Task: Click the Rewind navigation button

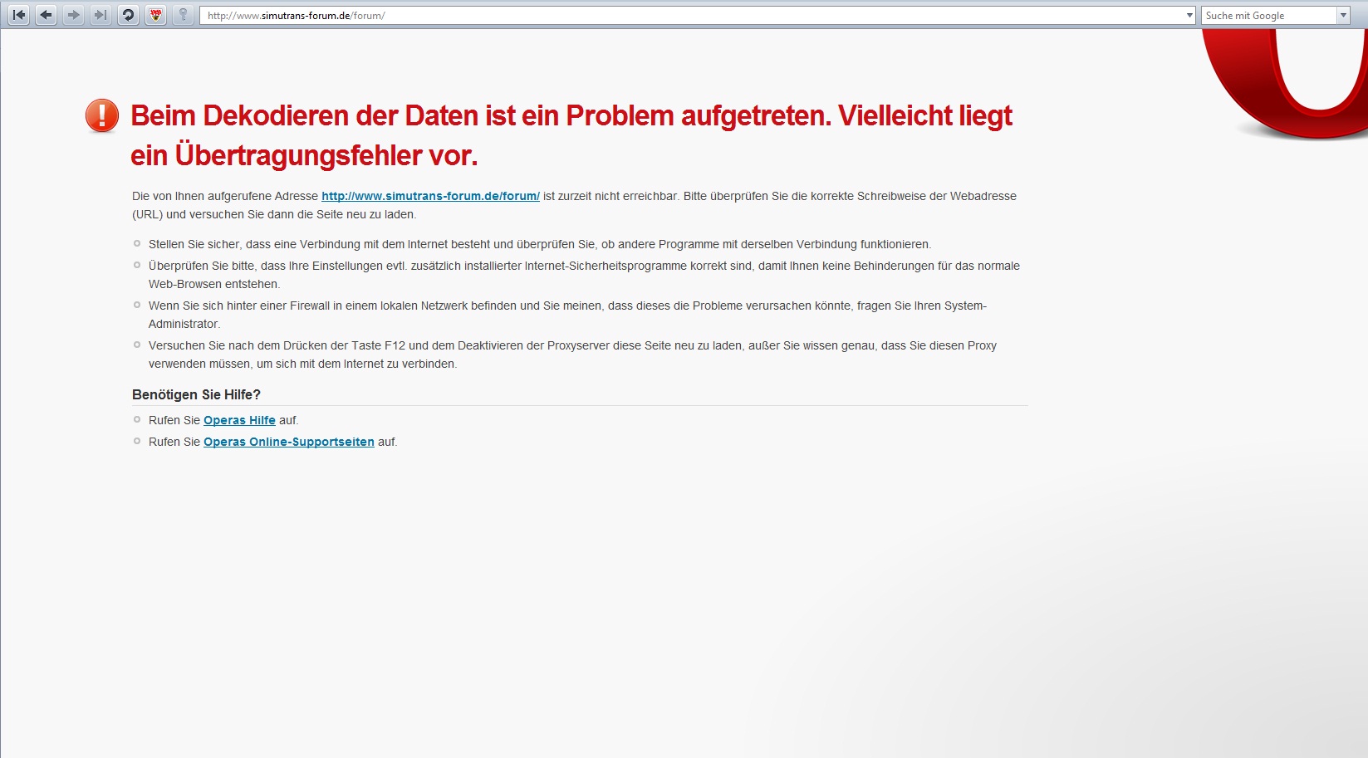Action: pos(18,15)
